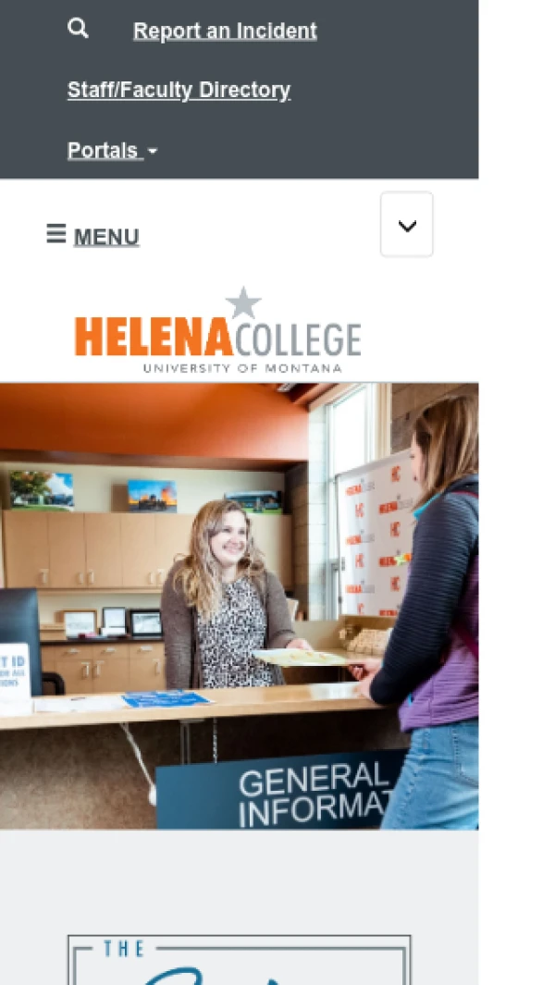Click the HC logo banner by the window
Image resolution: width=555 pixels, height=985 pixels.
(377, 534)
